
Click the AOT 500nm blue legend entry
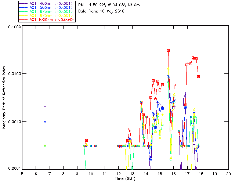tap(47, 7)
